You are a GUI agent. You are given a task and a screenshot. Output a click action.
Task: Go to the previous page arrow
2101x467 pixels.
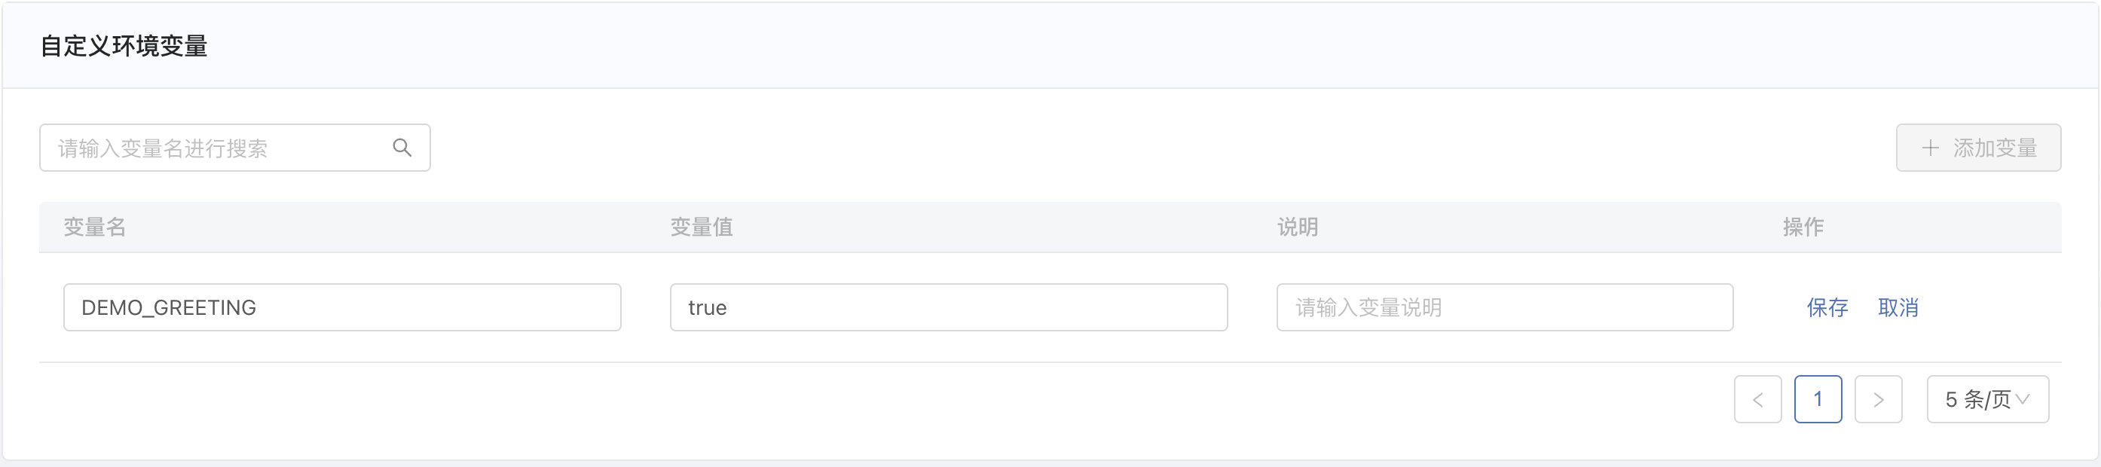(x=1757, y=399)
